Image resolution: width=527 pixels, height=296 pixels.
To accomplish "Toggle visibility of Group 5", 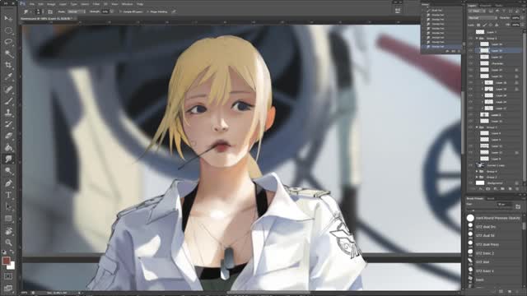I will [470, 127].
